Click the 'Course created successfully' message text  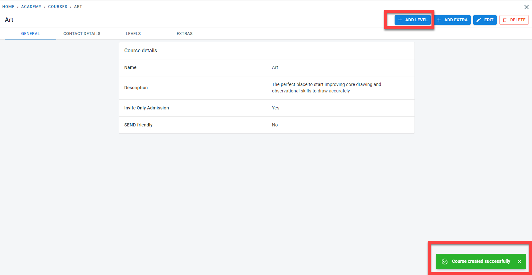tap(481, 262)
